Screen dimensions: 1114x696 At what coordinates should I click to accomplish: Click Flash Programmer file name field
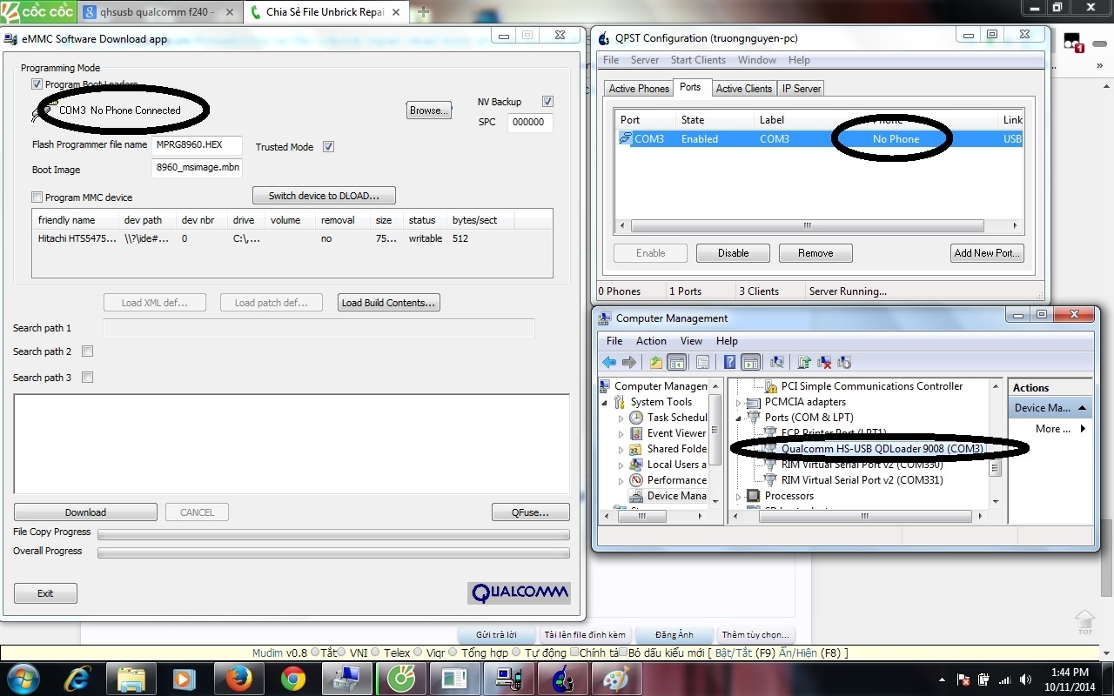[198, 145]
